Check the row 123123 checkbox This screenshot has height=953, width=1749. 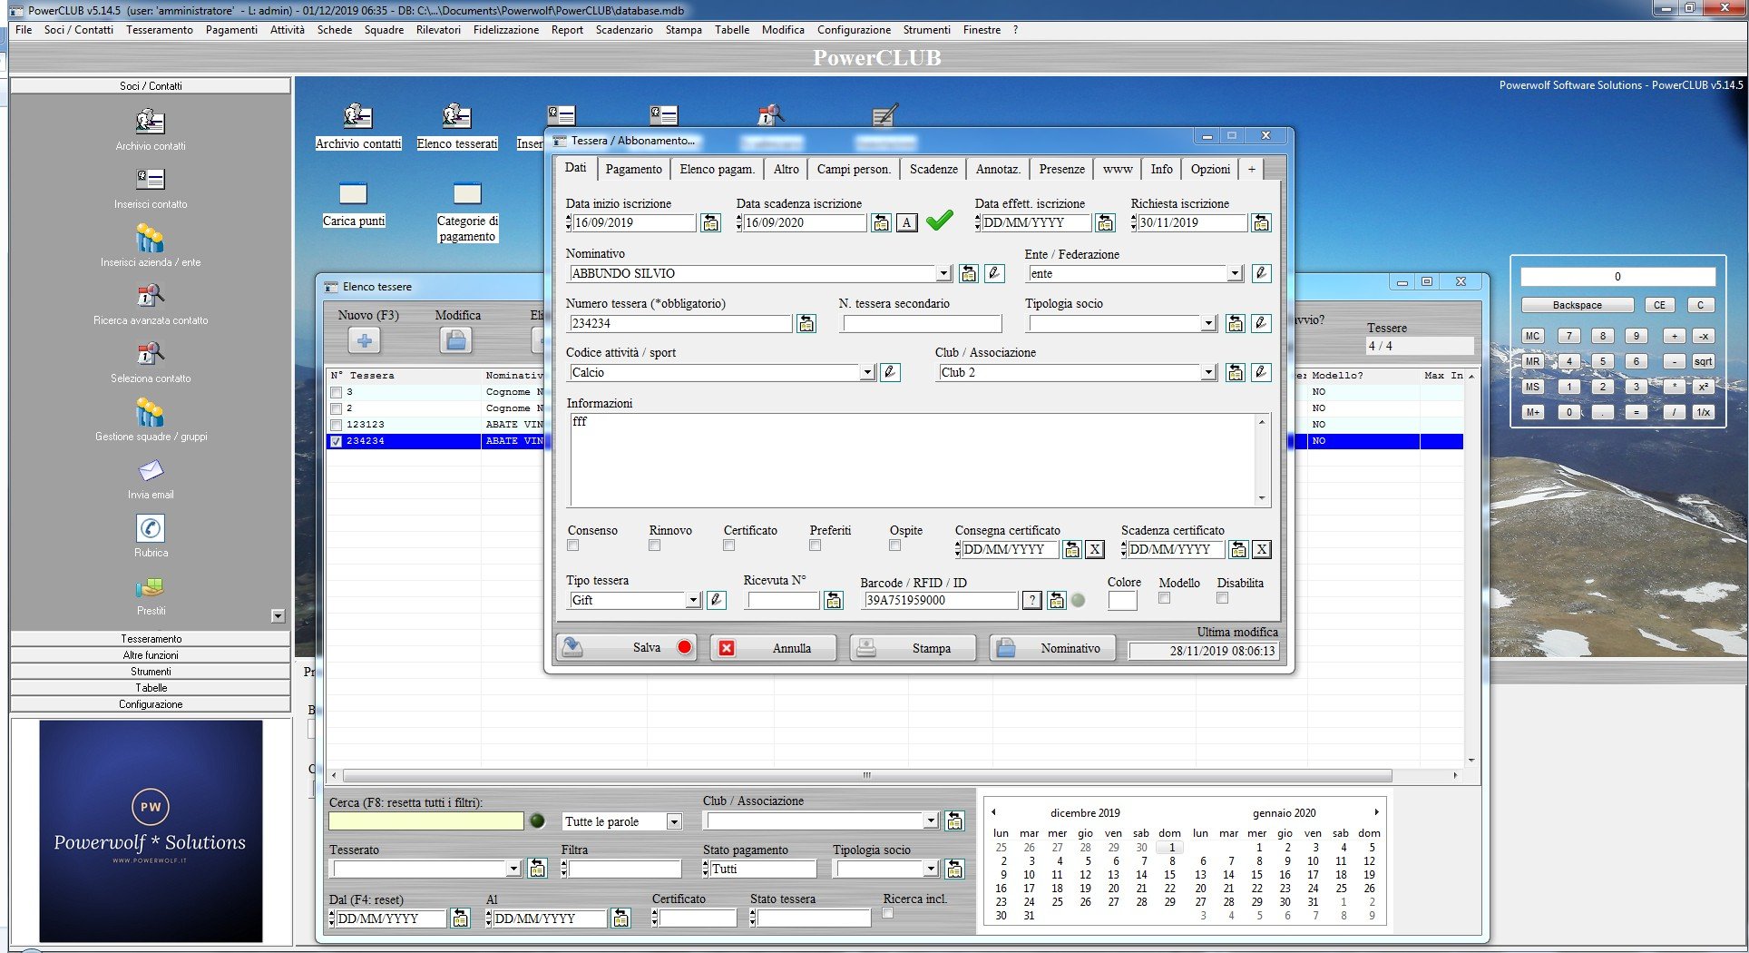click(337, 425)
